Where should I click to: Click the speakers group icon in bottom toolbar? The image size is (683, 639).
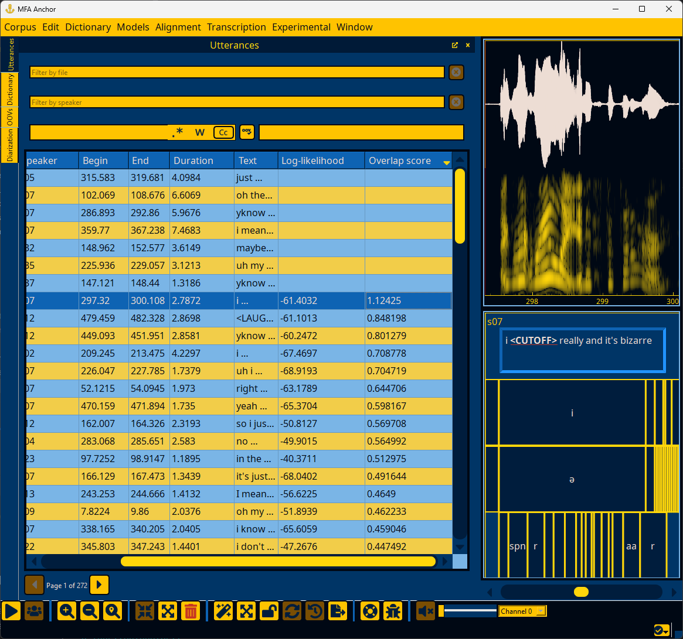coord(34,611)
